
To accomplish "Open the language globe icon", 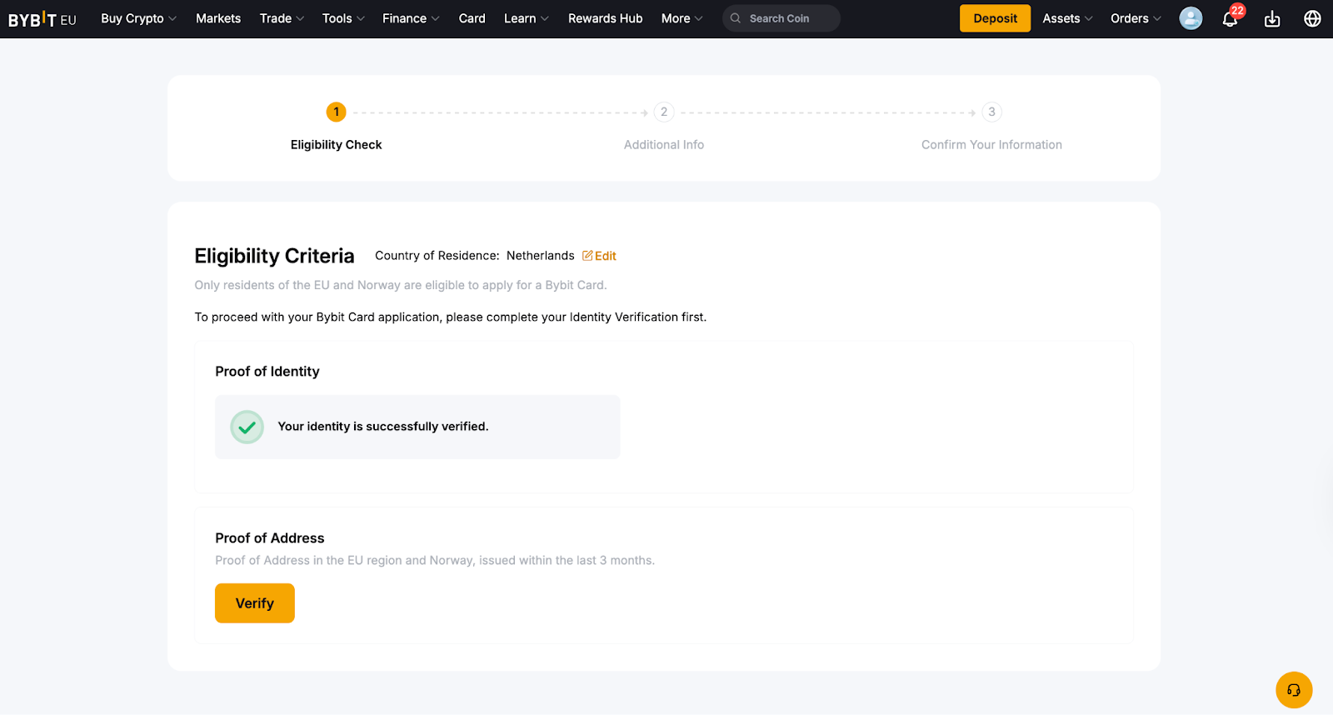I will pyautogui.click(x=1312, y=18).
